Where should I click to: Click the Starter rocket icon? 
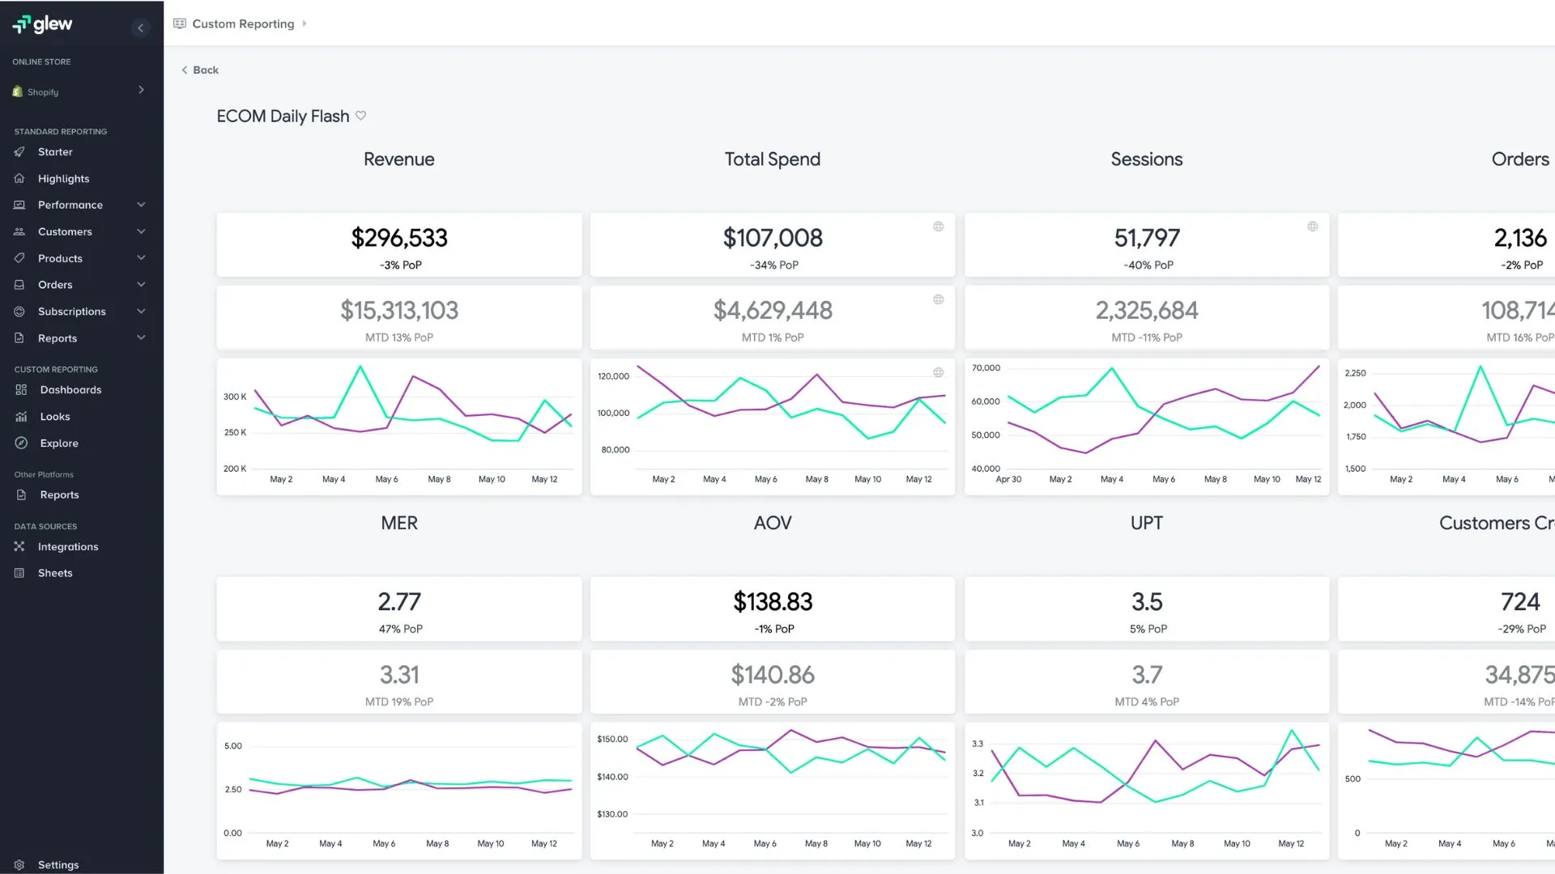coord(19,152)
